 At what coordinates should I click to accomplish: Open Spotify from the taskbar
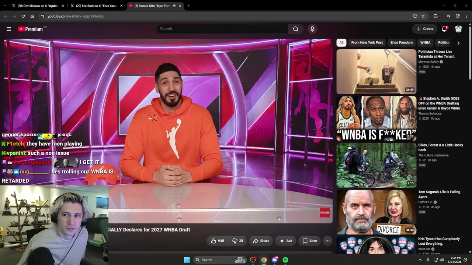(x=285, y=260)
